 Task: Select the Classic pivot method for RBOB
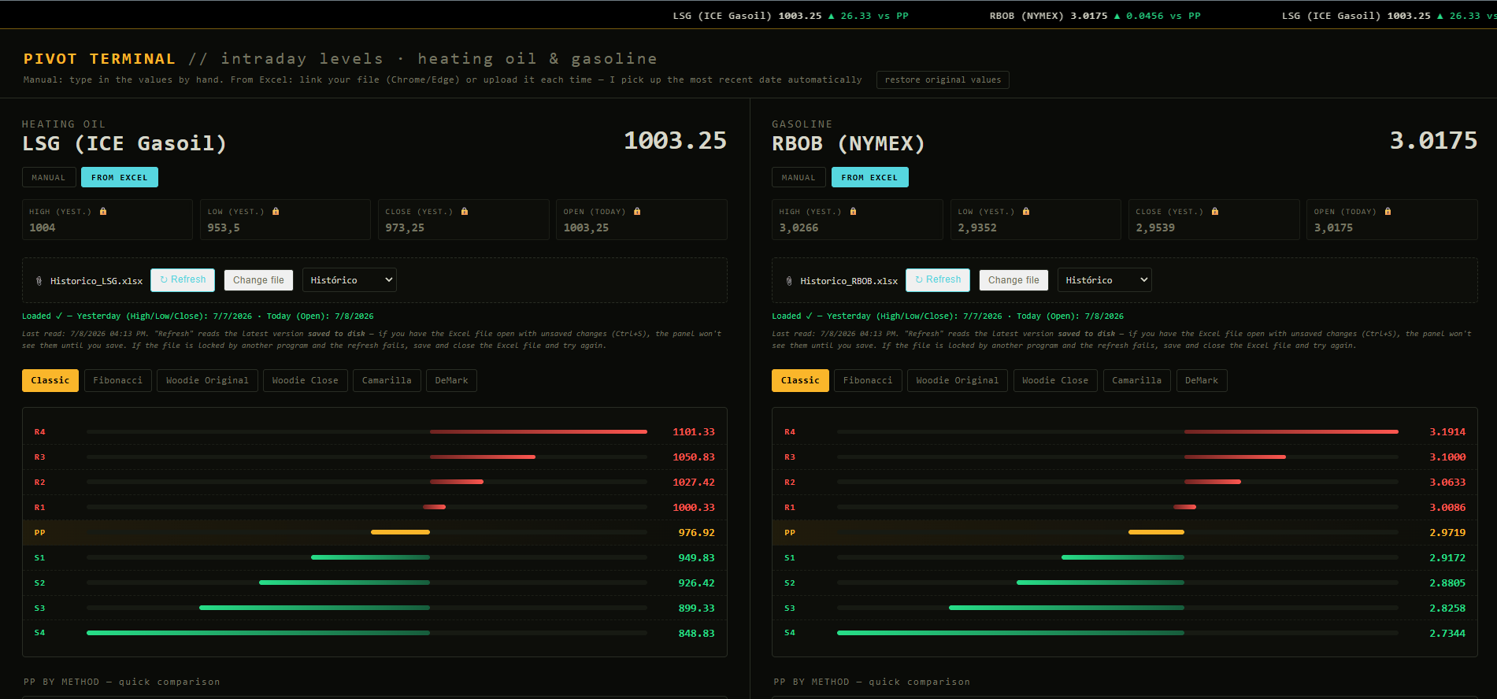pos(800,380)
